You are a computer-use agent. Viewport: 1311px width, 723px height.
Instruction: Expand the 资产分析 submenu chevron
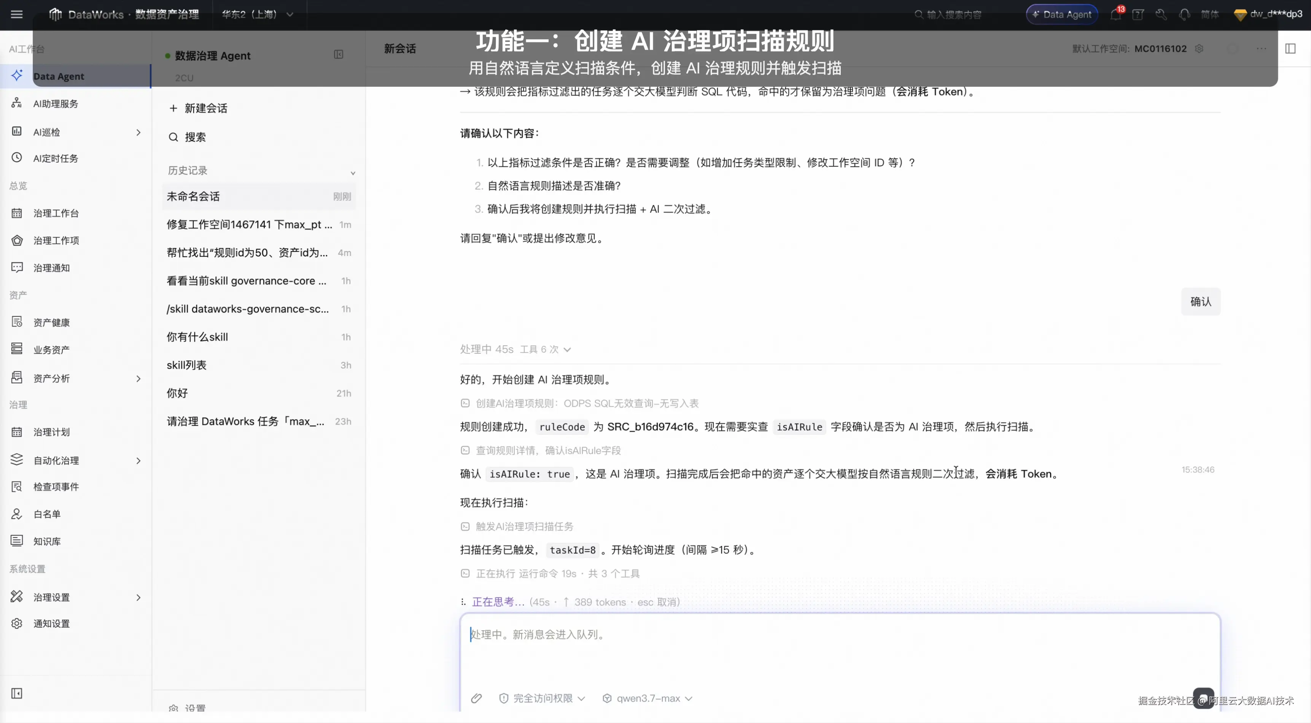pyautogui.click(x=138, y=378)
